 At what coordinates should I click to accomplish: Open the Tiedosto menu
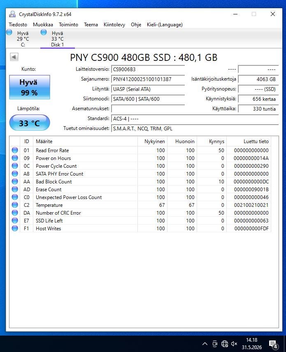pos(18,25)
